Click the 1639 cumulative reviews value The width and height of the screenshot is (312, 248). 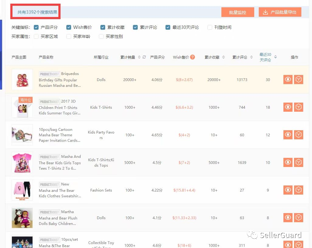point(242,162)
